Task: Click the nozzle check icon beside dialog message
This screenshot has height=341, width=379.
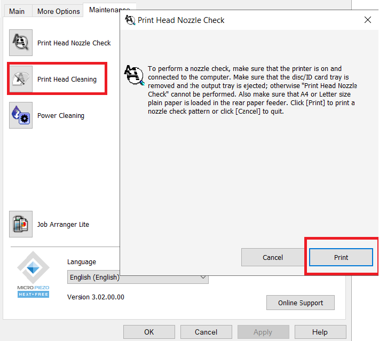Action: click(134, 76)
